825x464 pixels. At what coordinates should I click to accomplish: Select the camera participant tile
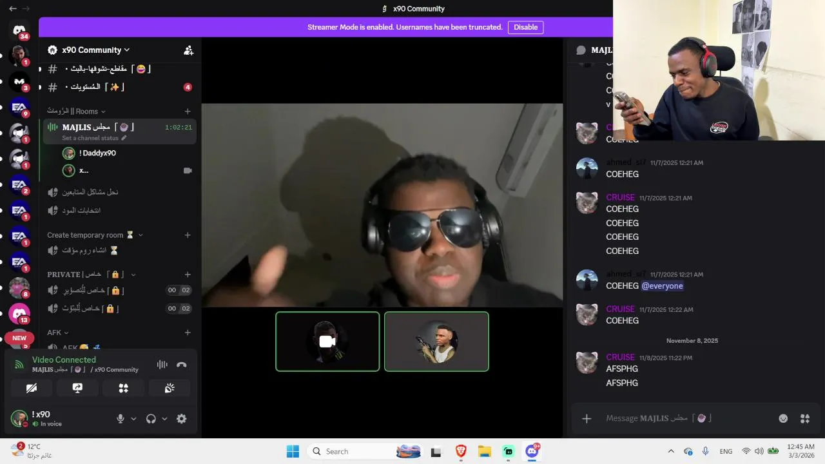(327, 342)
